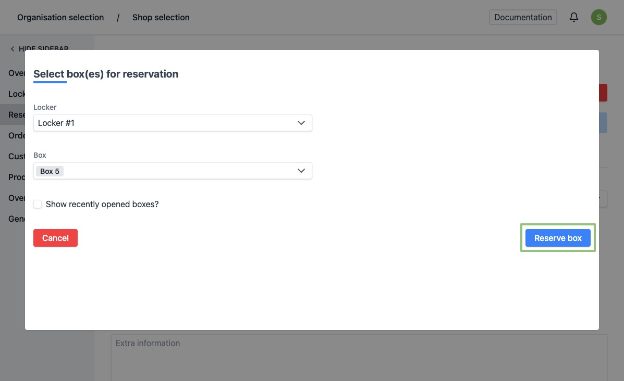
Task: Tick 'Show recently opened boxes?' checkbox
Action: [38, 204]
